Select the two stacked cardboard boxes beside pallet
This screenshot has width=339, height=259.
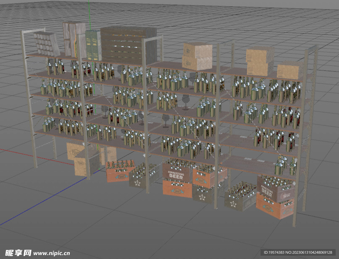197,56
